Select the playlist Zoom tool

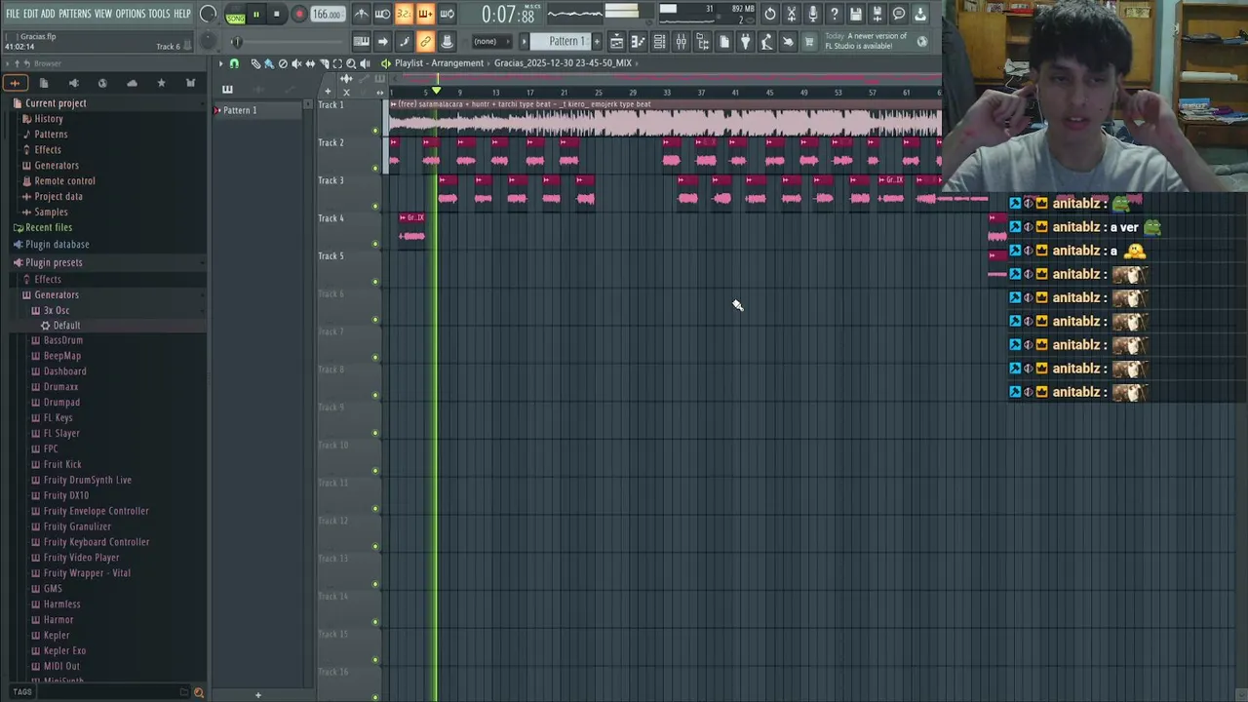(351, 63)
